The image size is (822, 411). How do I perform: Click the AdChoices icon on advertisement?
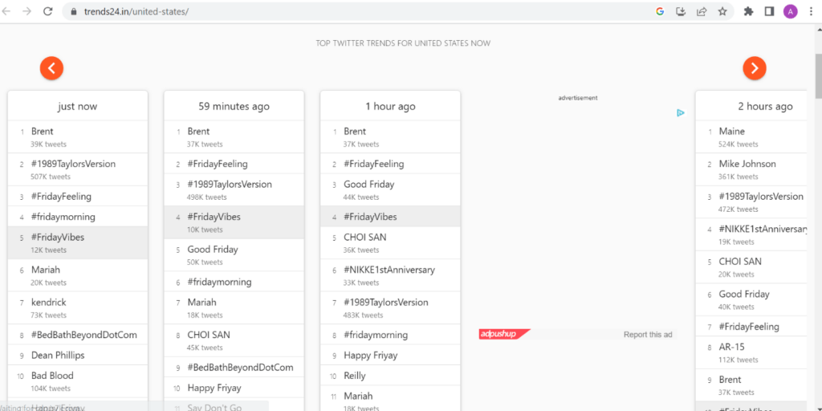tap(681, 112)
